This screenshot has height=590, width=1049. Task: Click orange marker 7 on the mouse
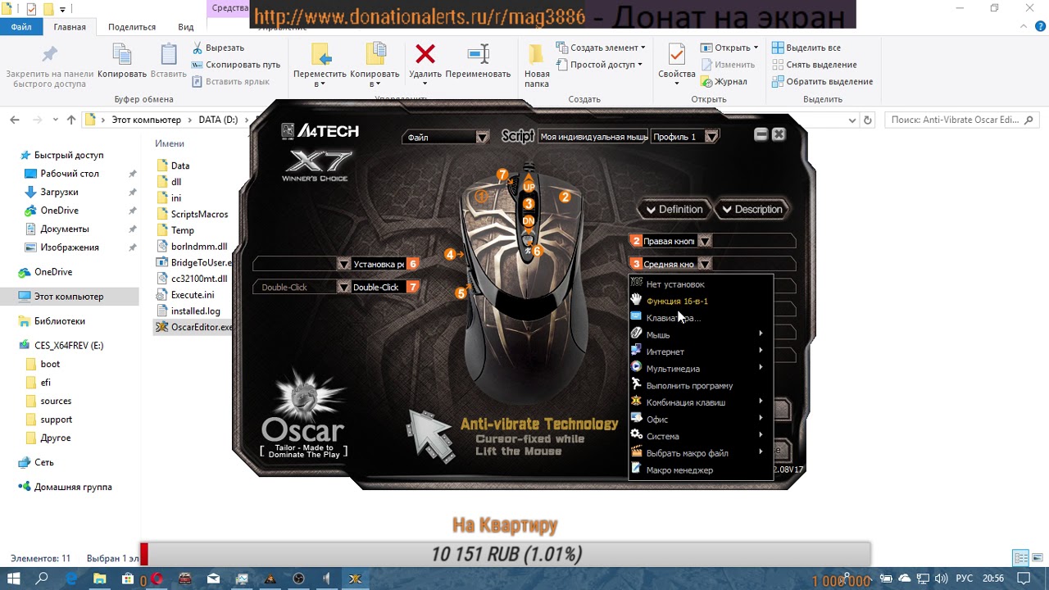502,175
